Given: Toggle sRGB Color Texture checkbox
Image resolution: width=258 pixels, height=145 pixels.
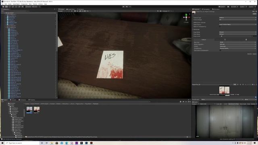Looking at the screenshot, I should click(x=220, y=23).
